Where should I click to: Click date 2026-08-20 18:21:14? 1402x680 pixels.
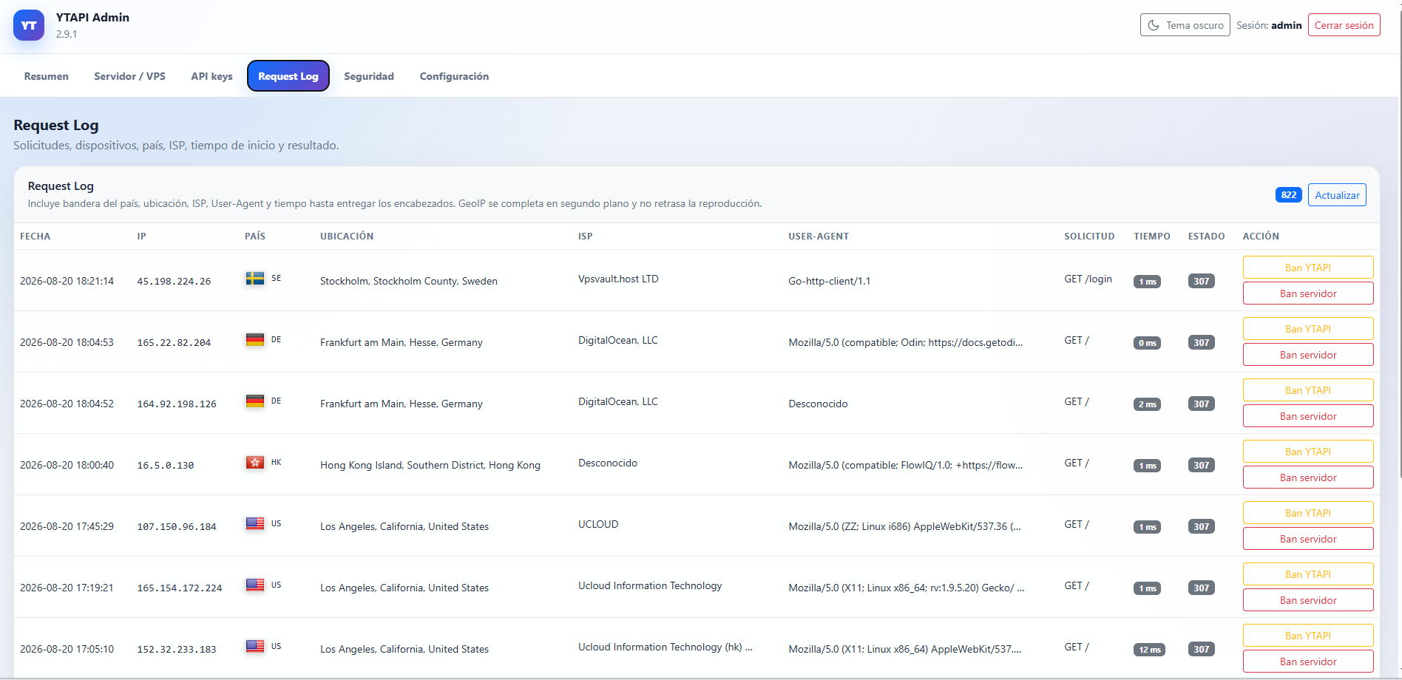[67, 281]
